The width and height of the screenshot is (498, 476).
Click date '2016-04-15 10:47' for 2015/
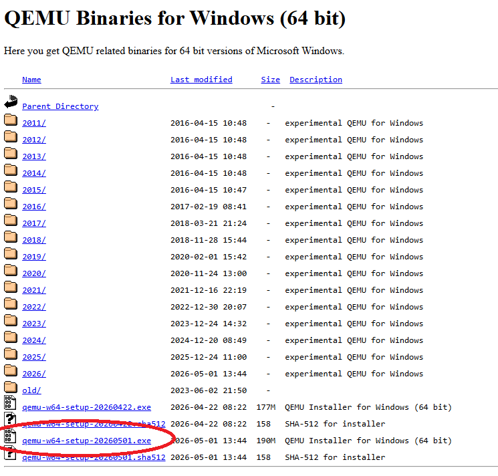tap(209, 190)
